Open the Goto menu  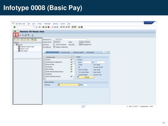tap(34, 24)
